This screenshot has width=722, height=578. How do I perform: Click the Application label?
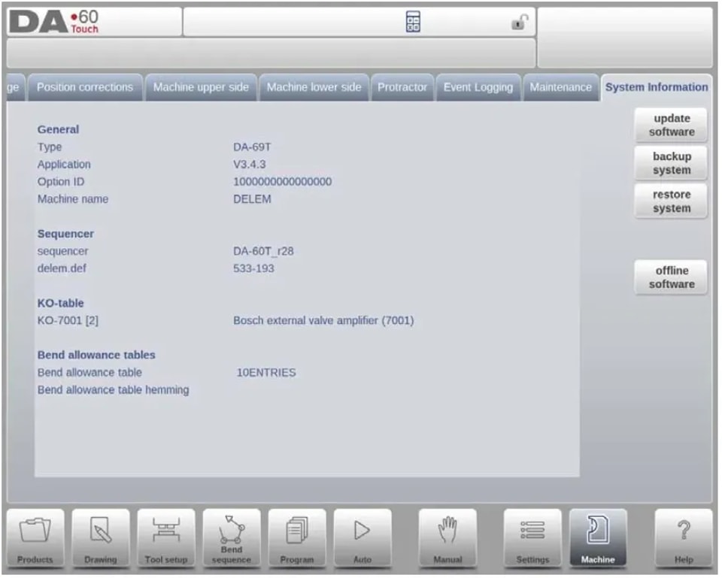click(64, 165)
